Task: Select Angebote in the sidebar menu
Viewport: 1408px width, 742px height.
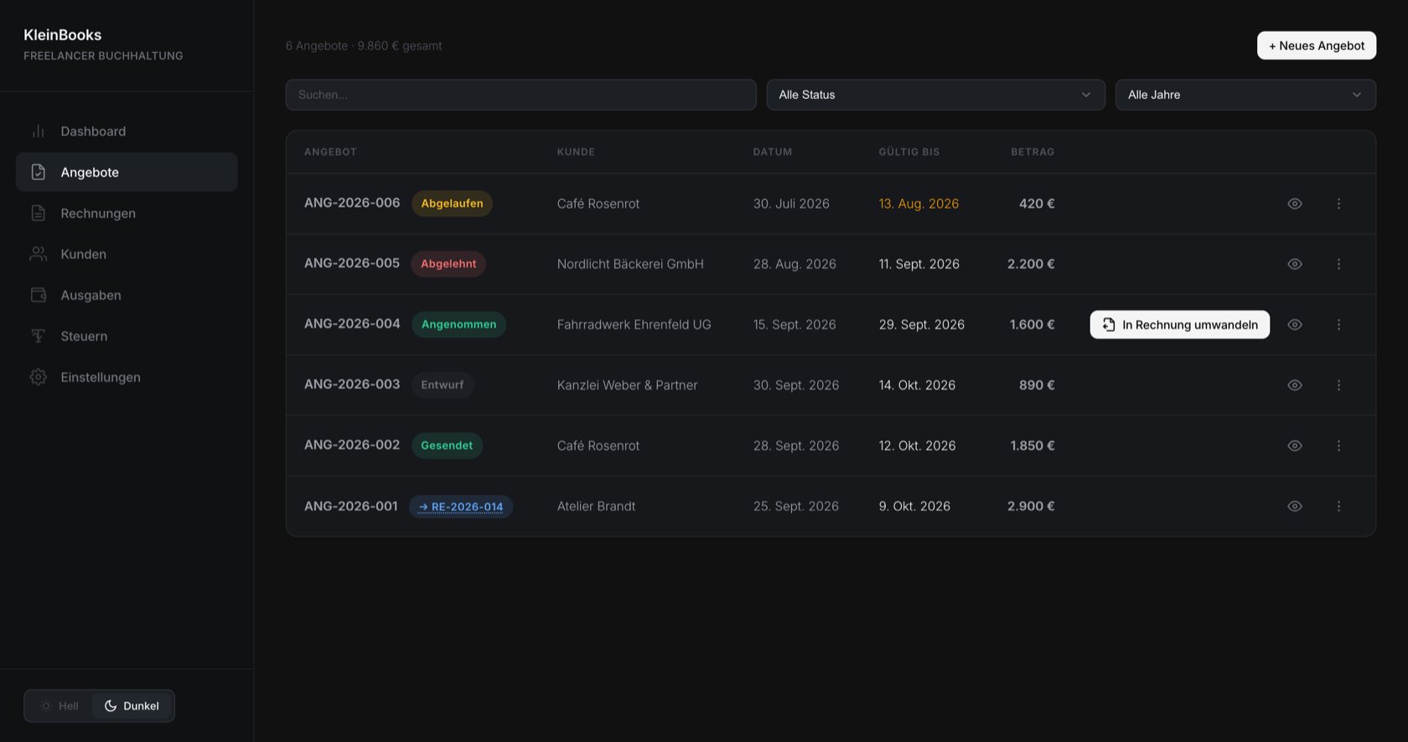Action: [x=127, y=173]
